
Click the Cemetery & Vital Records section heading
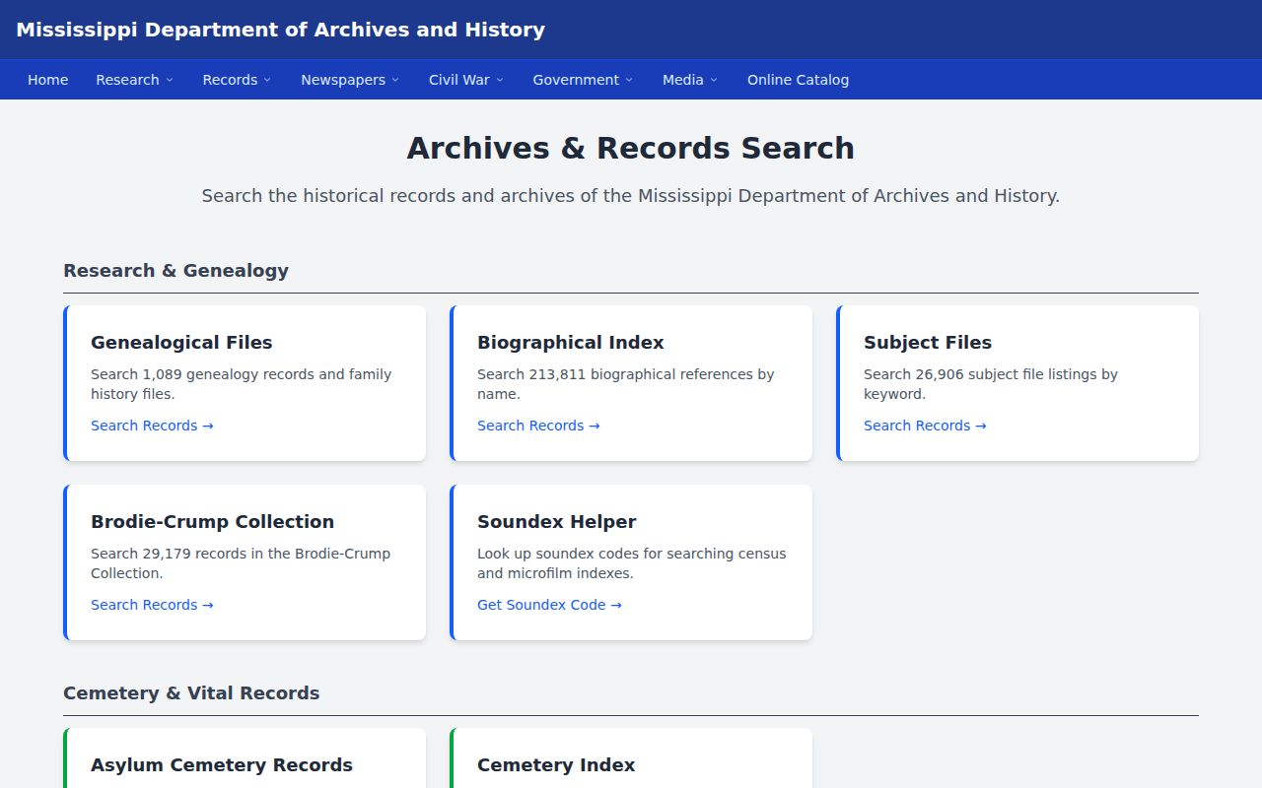coord(191,693)
